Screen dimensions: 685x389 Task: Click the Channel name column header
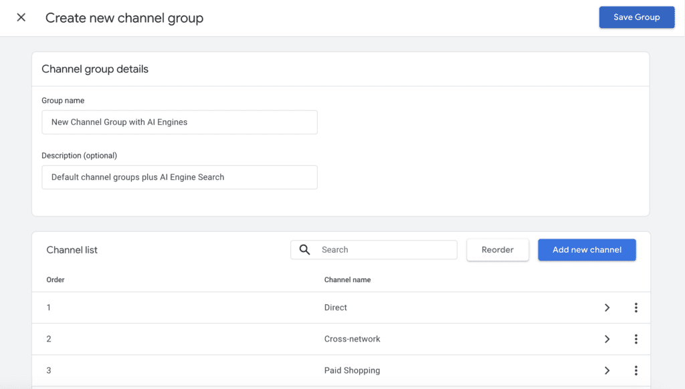pyautogui.click(x=347, y=279)
